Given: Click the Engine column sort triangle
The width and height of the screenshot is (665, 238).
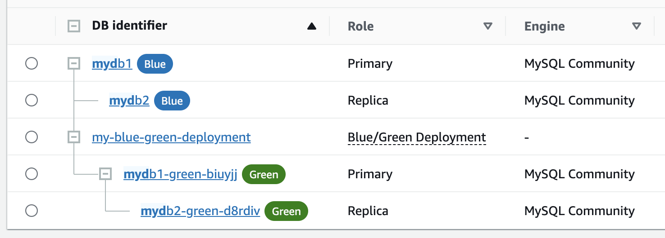Looking at the screenshot, I should click(636, 26).
